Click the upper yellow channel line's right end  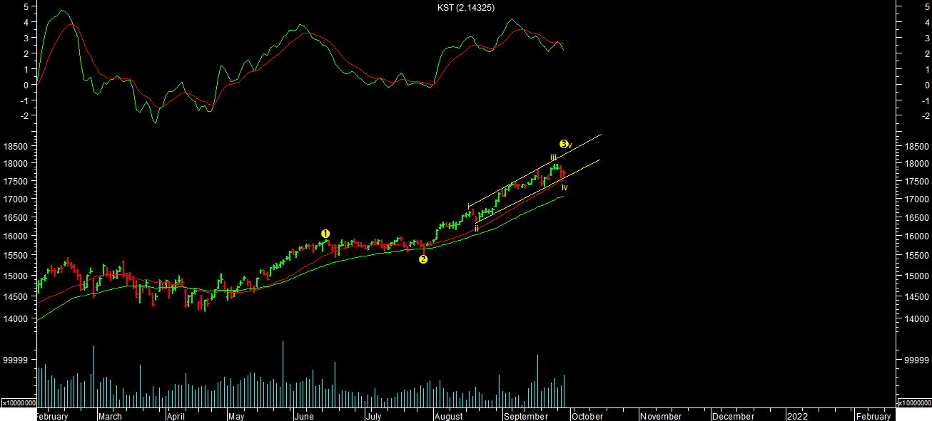601,135
